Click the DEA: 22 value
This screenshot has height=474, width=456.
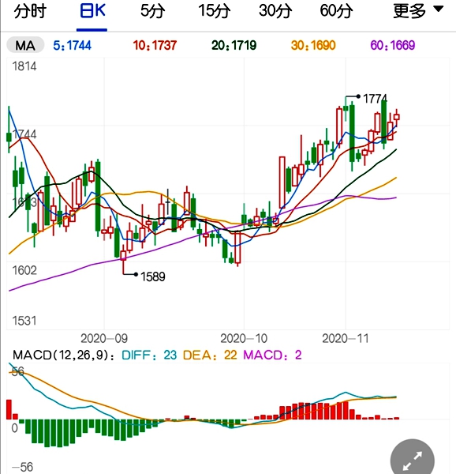(x=210, y=355)
